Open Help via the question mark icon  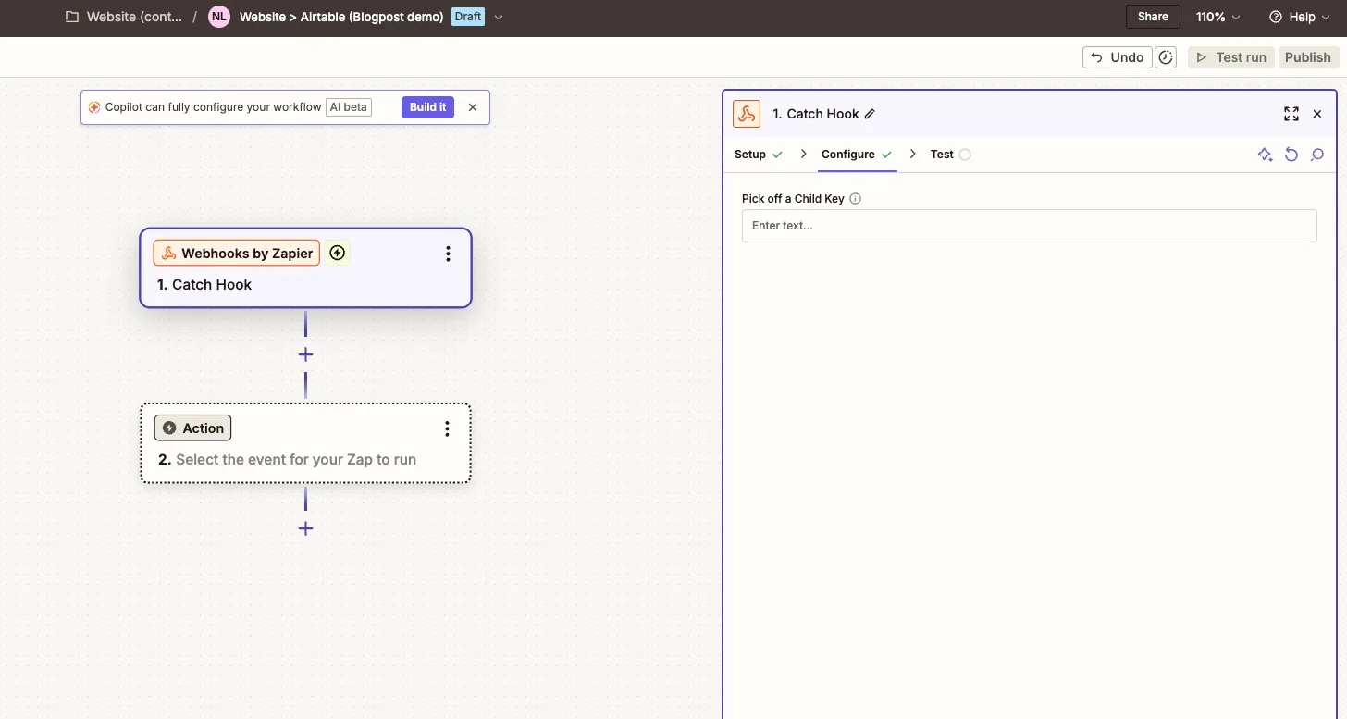(x=1275, y=17)
